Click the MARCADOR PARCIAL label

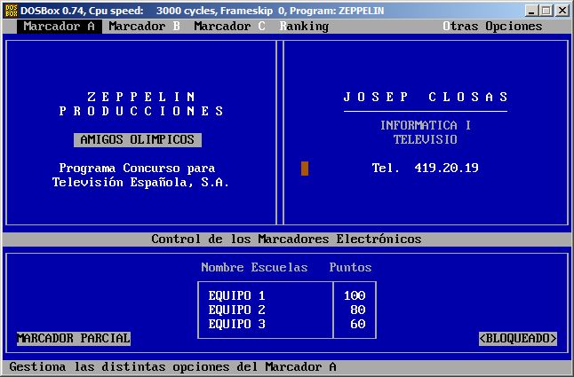coord(74,338)
